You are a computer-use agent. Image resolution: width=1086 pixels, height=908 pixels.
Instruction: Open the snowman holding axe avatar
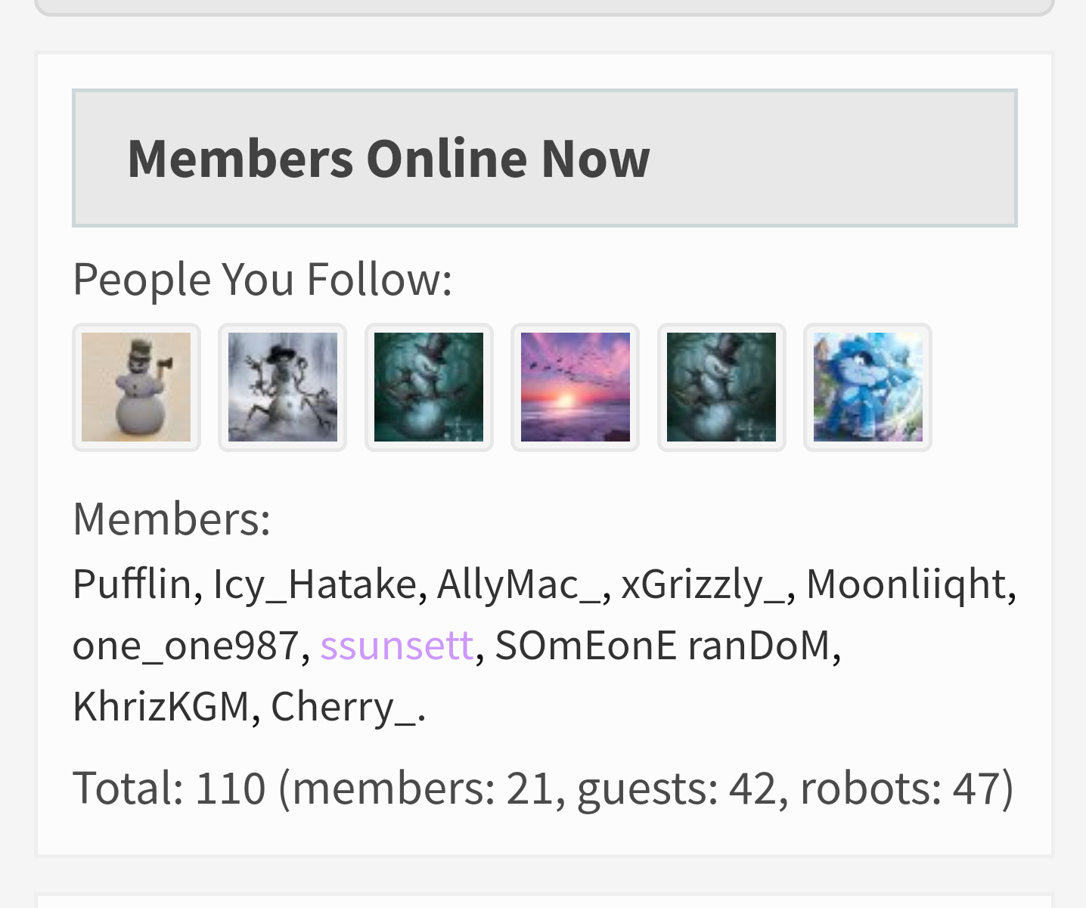point(136,387)
